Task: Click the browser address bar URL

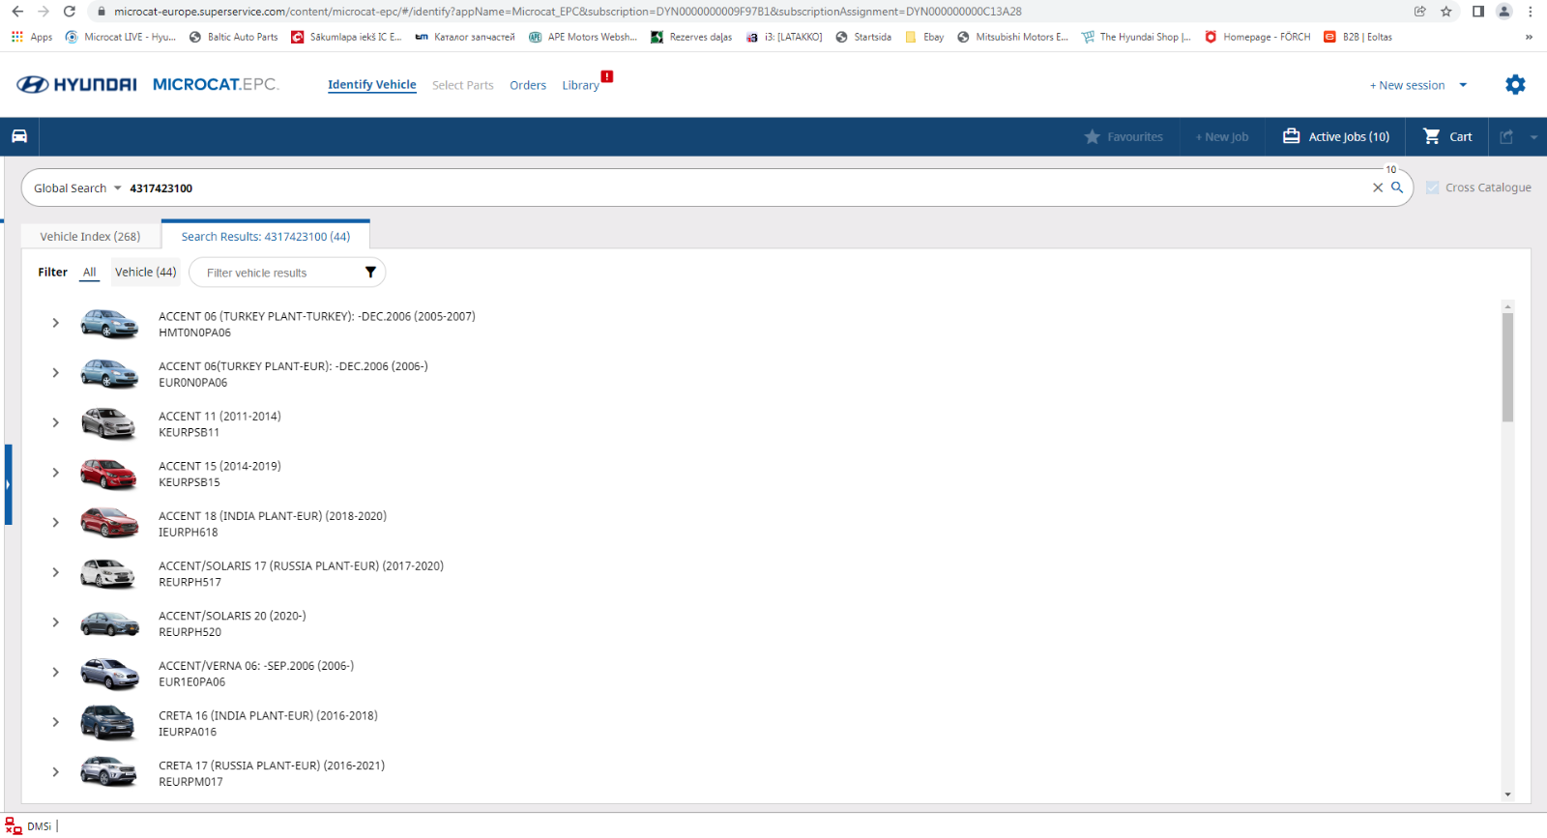Action: tap(568, 12)
